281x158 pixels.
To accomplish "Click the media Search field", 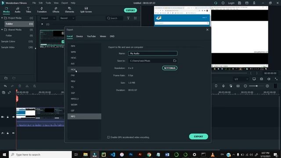I will tap(115, 18).
